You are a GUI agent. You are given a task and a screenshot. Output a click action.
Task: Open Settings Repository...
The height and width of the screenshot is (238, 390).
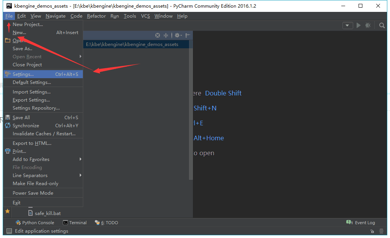pyautogui.click(x=43, y=108)
